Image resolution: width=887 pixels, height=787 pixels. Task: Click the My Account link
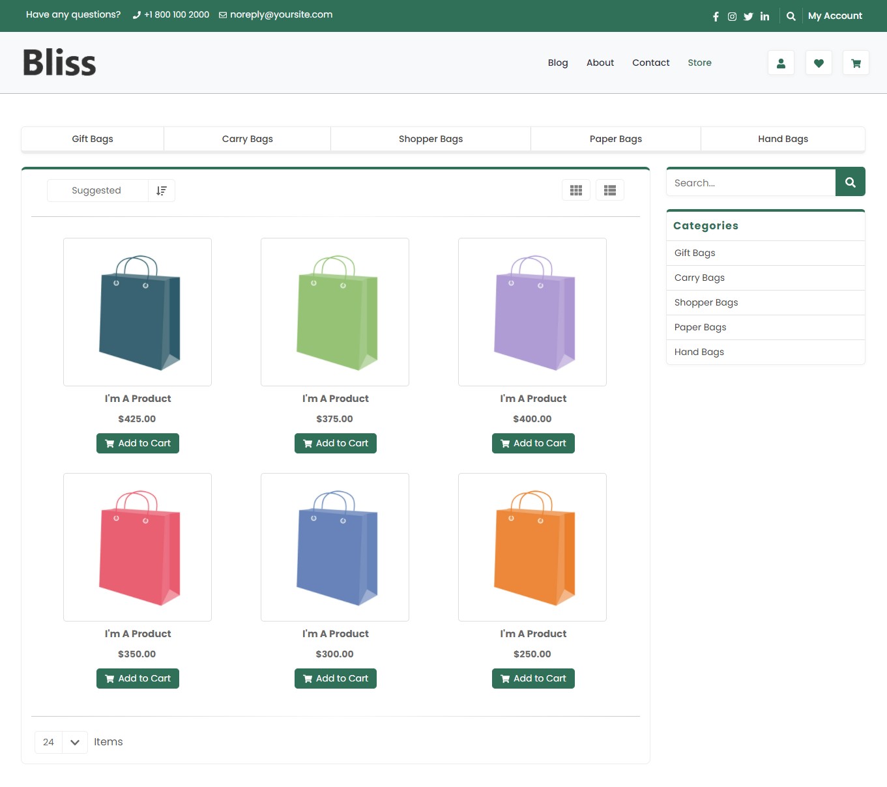pyautogui.click(x=835, y=16)
